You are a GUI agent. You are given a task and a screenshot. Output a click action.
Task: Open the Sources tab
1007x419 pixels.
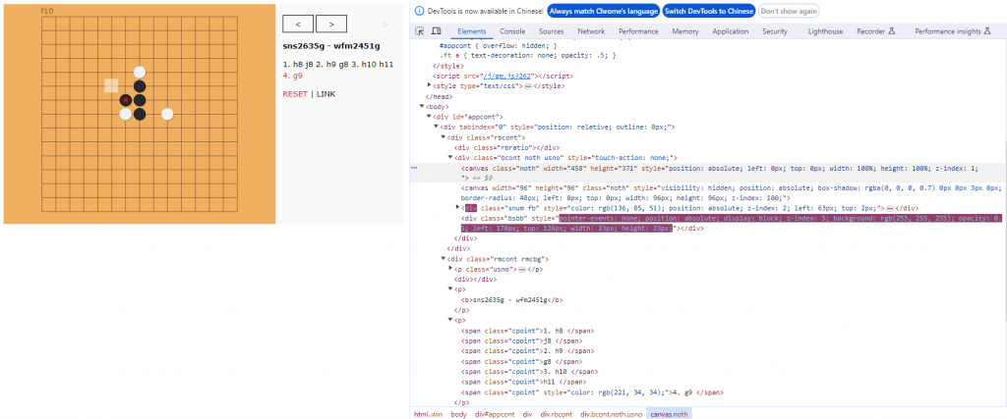551,31
